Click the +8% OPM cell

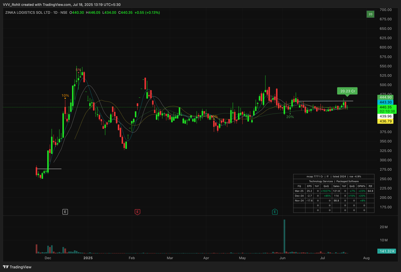tap(361, 200)
